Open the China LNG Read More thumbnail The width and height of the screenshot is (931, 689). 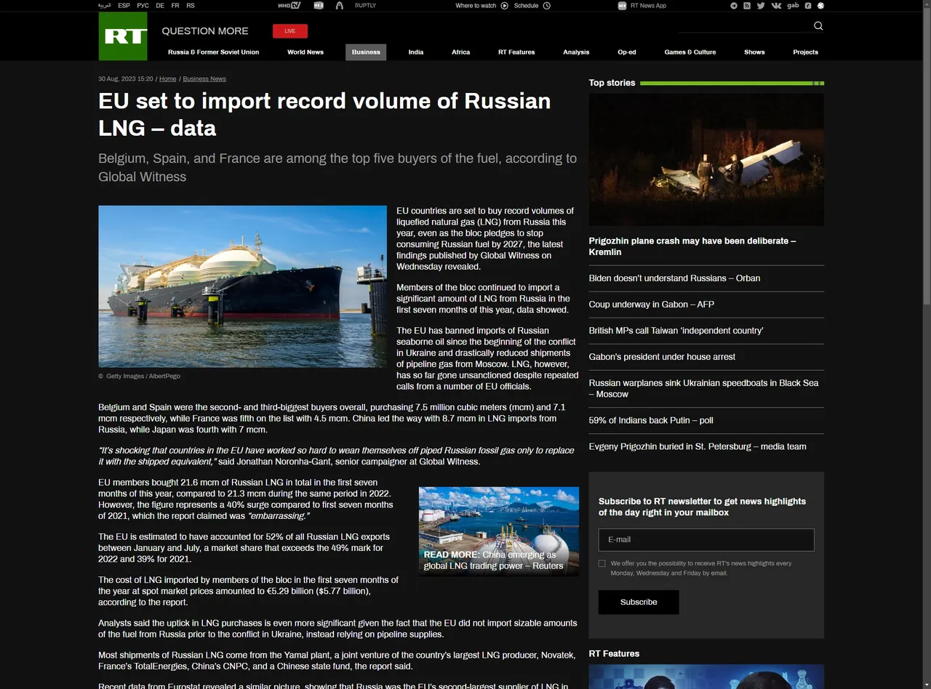click(x=499, y=531)
